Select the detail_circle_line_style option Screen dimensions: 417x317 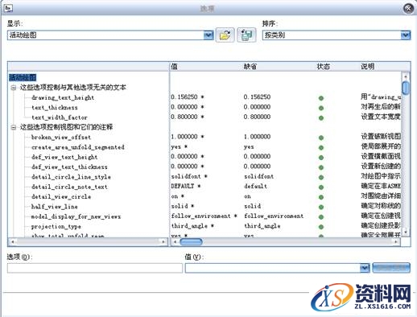[71, 177]
